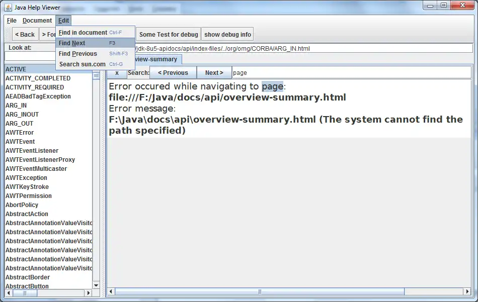Click Some Test for debug button
478x302 pixels.
(169, 34)
